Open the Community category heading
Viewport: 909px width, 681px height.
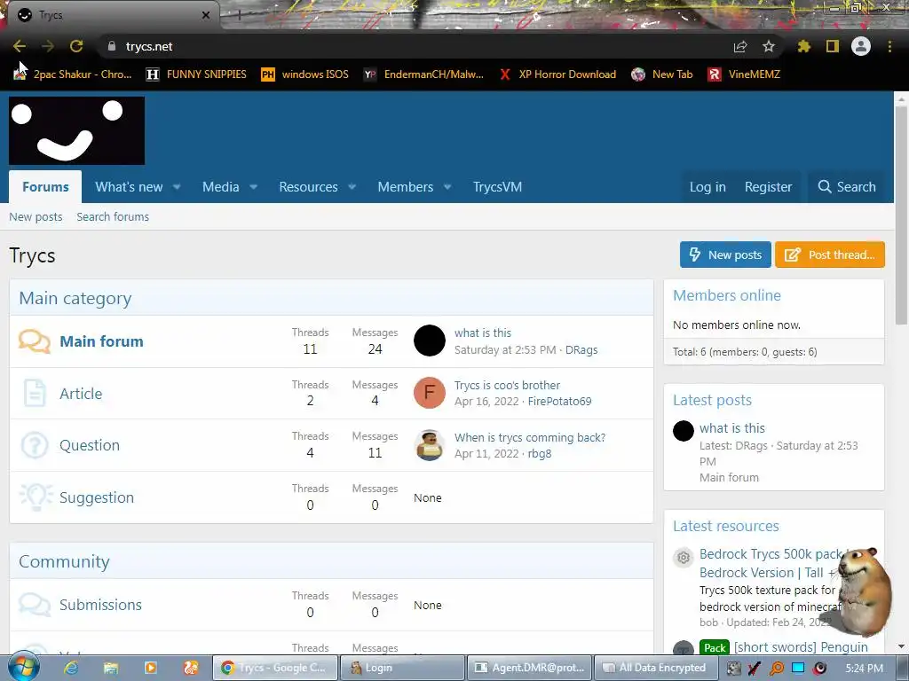coord(64,561)
